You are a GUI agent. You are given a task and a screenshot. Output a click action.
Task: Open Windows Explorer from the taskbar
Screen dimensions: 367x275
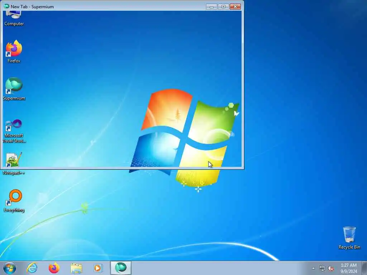76,268
